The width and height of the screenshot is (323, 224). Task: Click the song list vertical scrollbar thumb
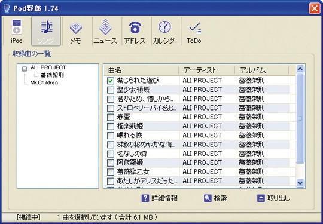300,118
